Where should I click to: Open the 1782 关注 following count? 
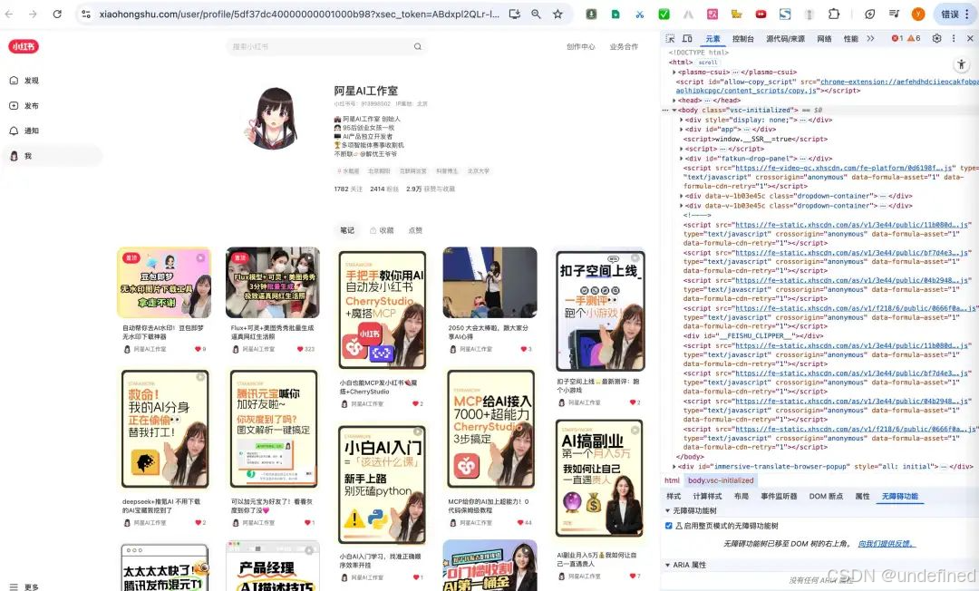348,189
